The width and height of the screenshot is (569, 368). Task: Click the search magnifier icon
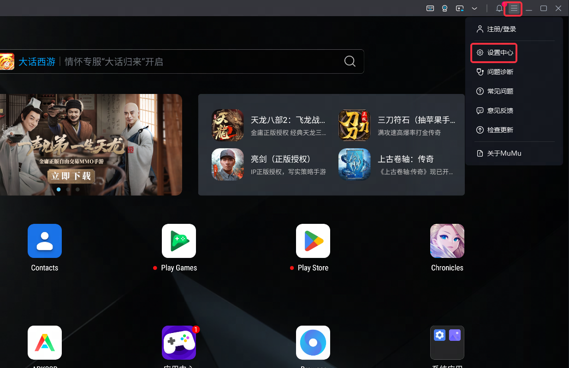(350, 62)
